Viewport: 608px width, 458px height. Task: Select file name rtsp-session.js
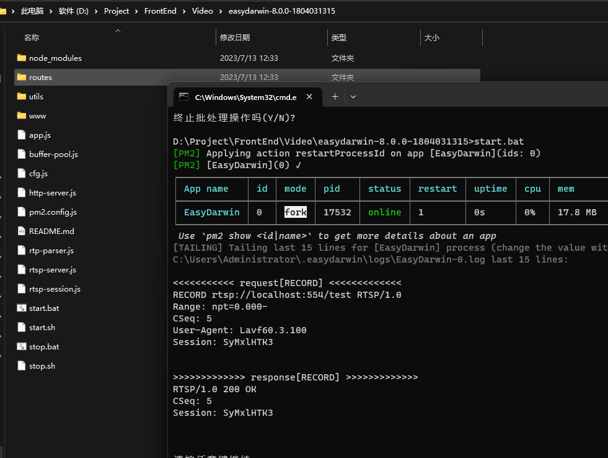[55, 289]
